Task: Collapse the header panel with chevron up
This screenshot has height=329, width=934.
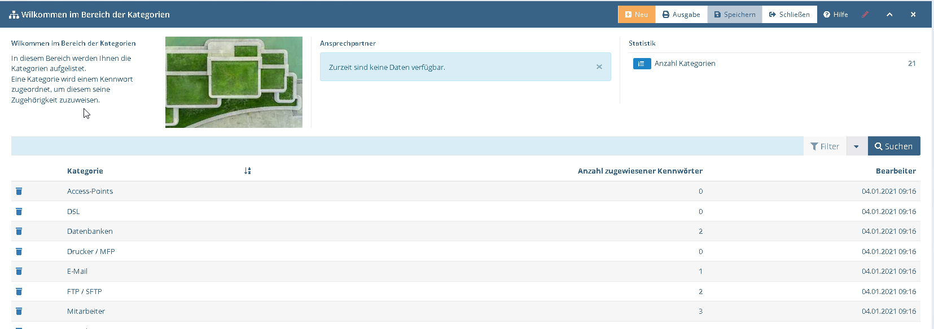Action: [889, 15]
